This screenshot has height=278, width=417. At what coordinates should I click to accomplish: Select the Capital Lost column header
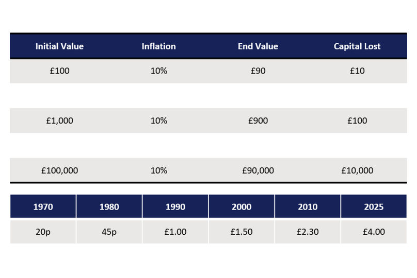[x=357, y=46]
